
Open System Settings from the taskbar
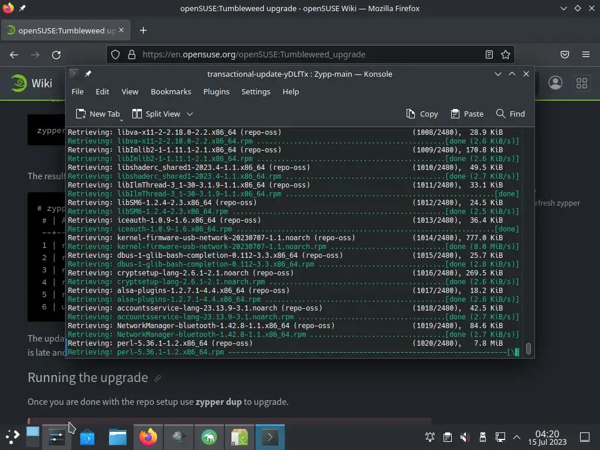(56, 437)
